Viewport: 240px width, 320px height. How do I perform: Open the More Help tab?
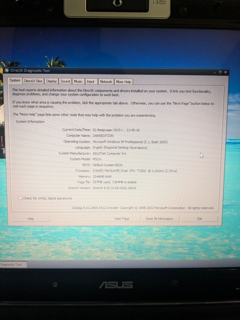click(124, 82)
